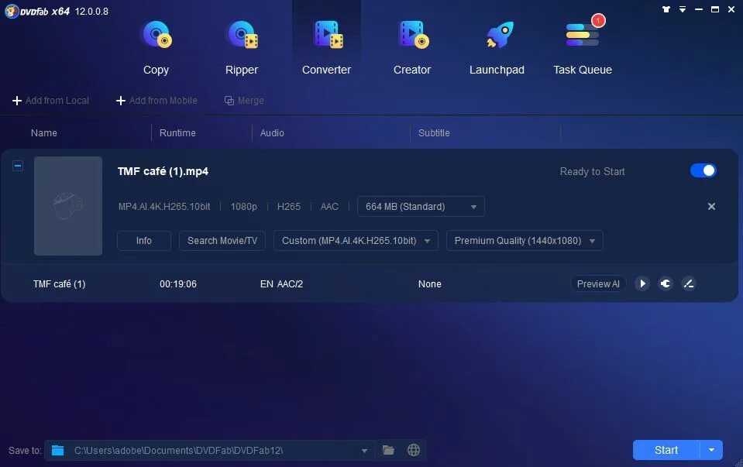
Task: Click the 1080p resolution label
Action: point(243,207)
